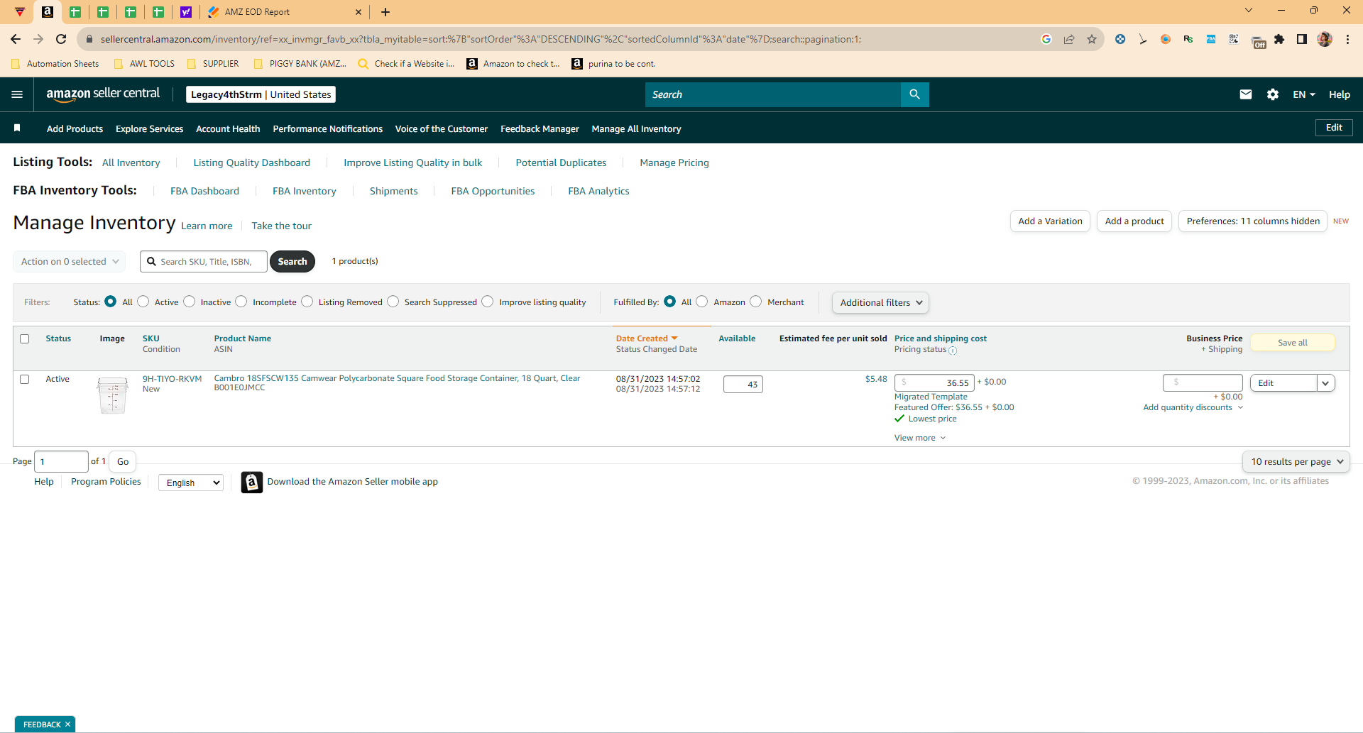This screenshot has height=733, width=1363.
Task: Open the Chrome extensions puzzle icon
Action: pos(1279,39)
